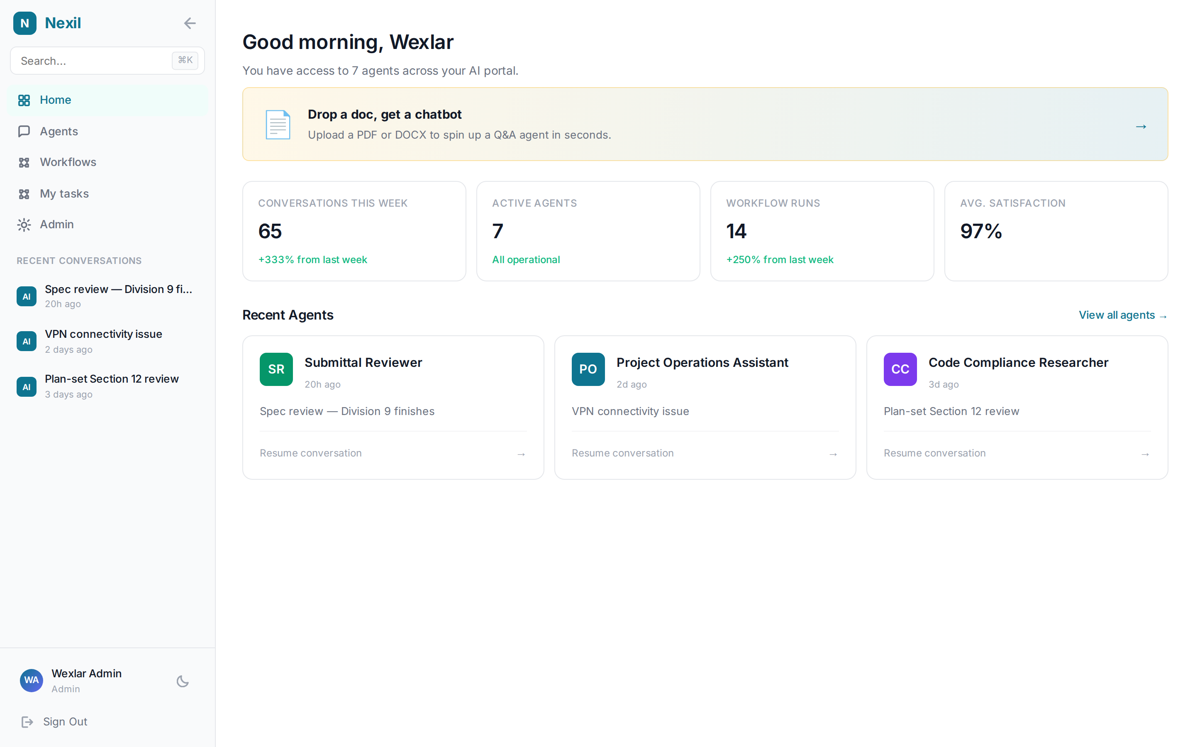Click the PO Project Operations avatar
The width and height of the screenshot is (1195, 747).
(588, 369)
